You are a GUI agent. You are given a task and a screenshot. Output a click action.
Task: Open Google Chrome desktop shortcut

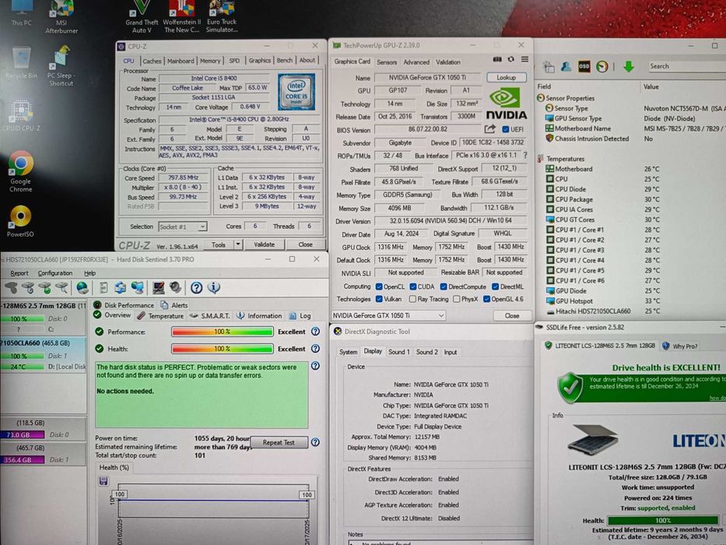(20, 165)
